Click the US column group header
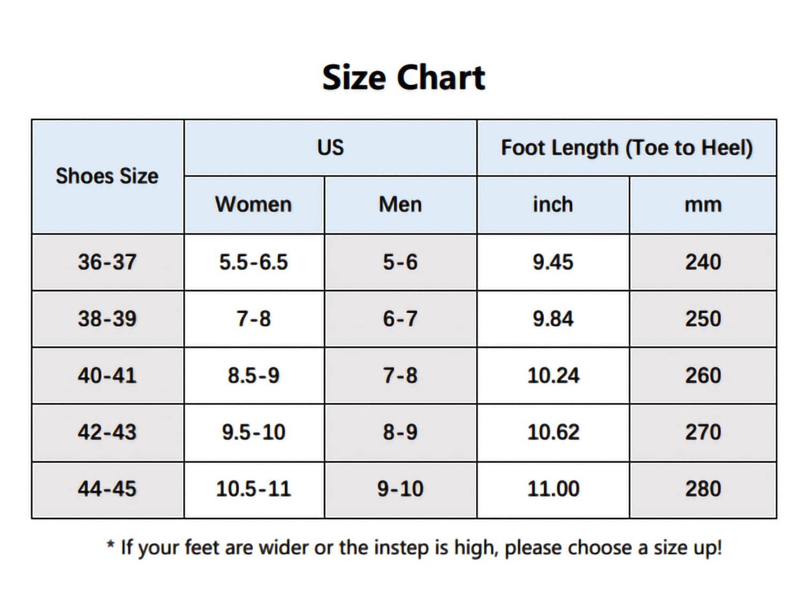The width and height of the screenshot is (803, 592). click(x=330, y=148)
